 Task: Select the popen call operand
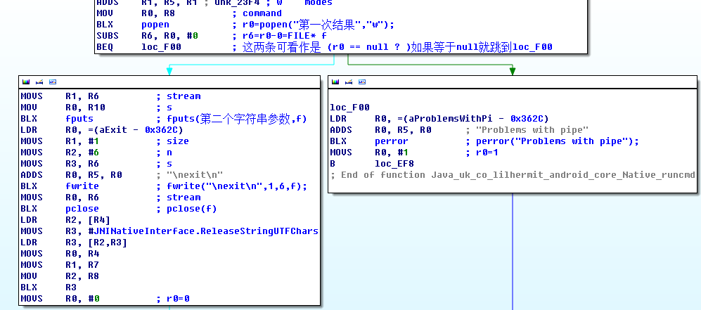(x=155, y=25)
